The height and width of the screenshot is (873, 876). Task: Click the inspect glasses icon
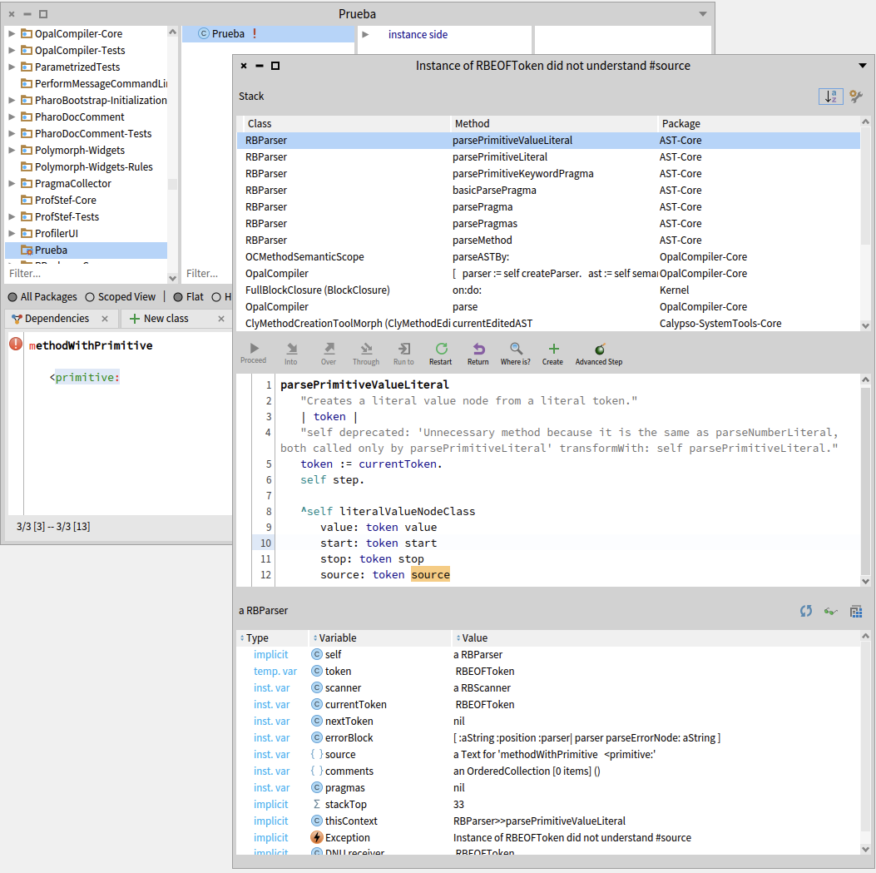(x=830, y=610)
